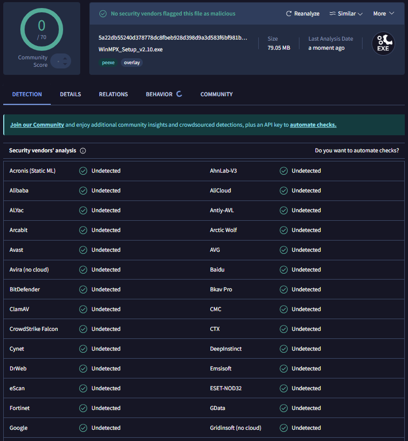Click the check icon for ALYac
Image resolution: width=408 pixels, height=441 pixels.
point(83,211)
